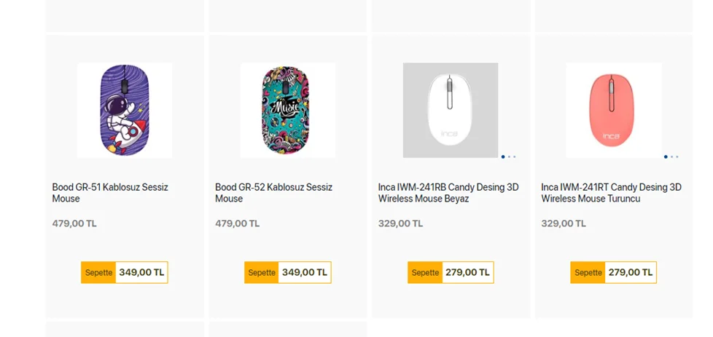
Task: View the orange Inca mouse product photo
Action: (x=613, y=110)
